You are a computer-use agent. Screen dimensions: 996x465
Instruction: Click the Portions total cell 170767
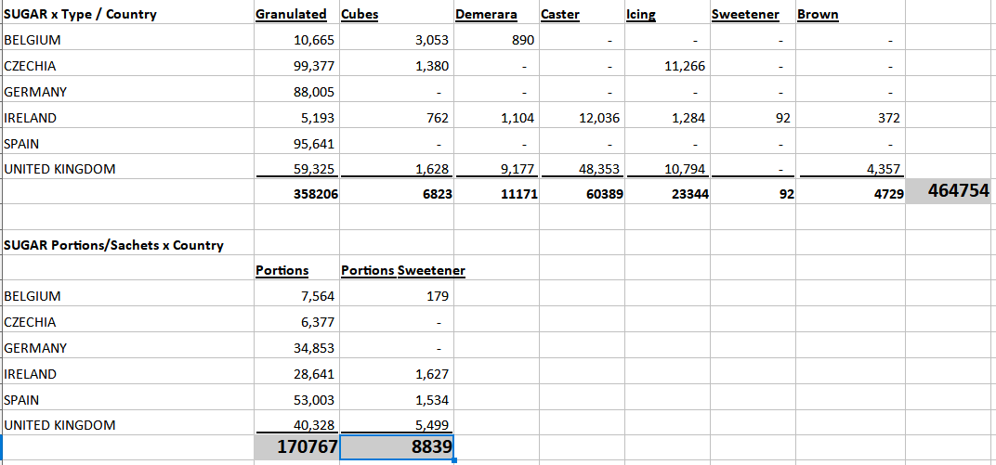click(296, 447)
